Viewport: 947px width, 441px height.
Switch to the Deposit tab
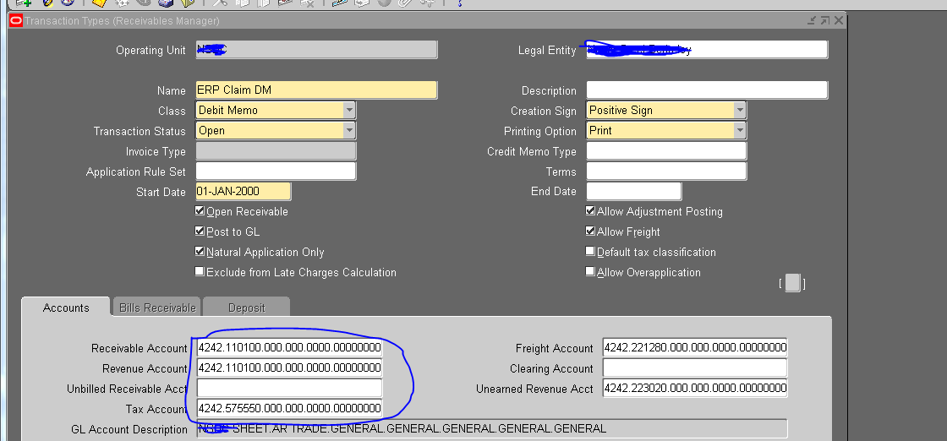(x=246, y=308)
